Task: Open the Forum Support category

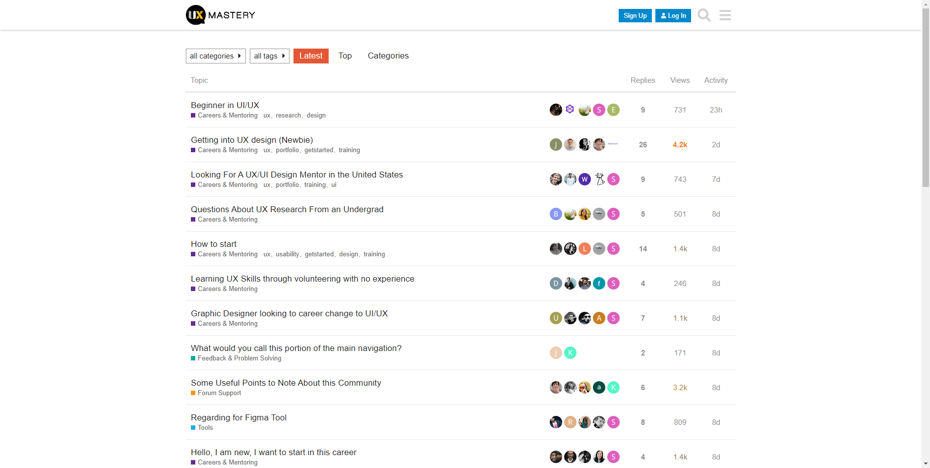Action: [x=219, y=393]
